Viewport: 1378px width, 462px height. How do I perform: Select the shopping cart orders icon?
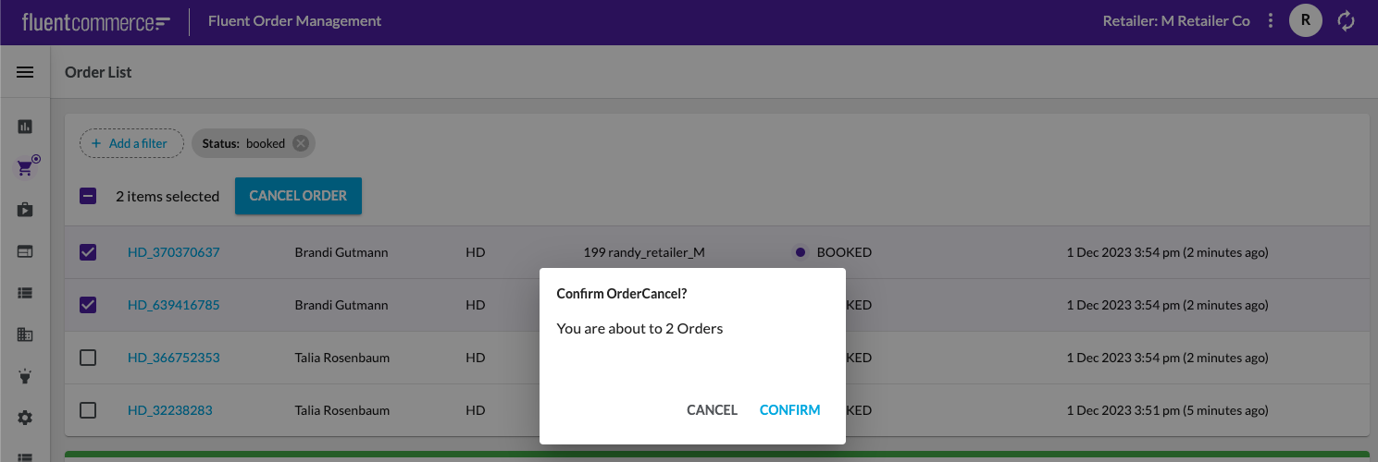click(27, 167)
